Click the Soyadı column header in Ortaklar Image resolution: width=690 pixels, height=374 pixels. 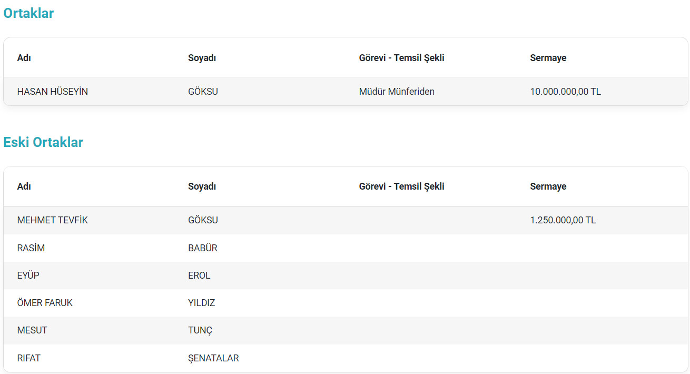(x=202, y=58)
